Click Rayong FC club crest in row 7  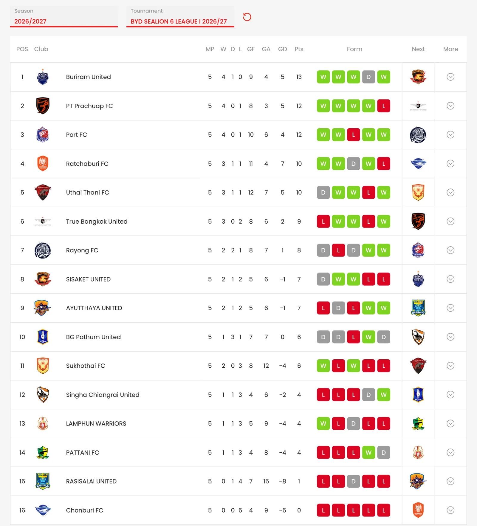tap(43, 250)
